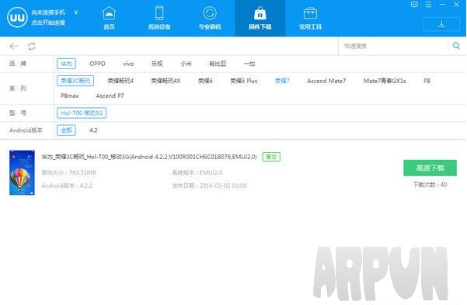Click the 固件大小: 763.51MB text
The width and height of the screenshot is (467, 305).
point(69,172)
